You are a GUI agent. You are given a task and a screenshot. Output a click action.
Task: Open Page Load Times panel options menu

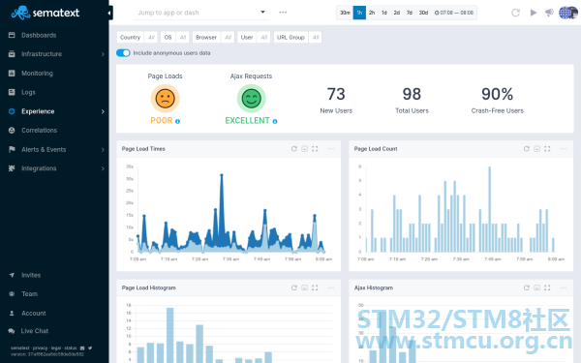331,149
